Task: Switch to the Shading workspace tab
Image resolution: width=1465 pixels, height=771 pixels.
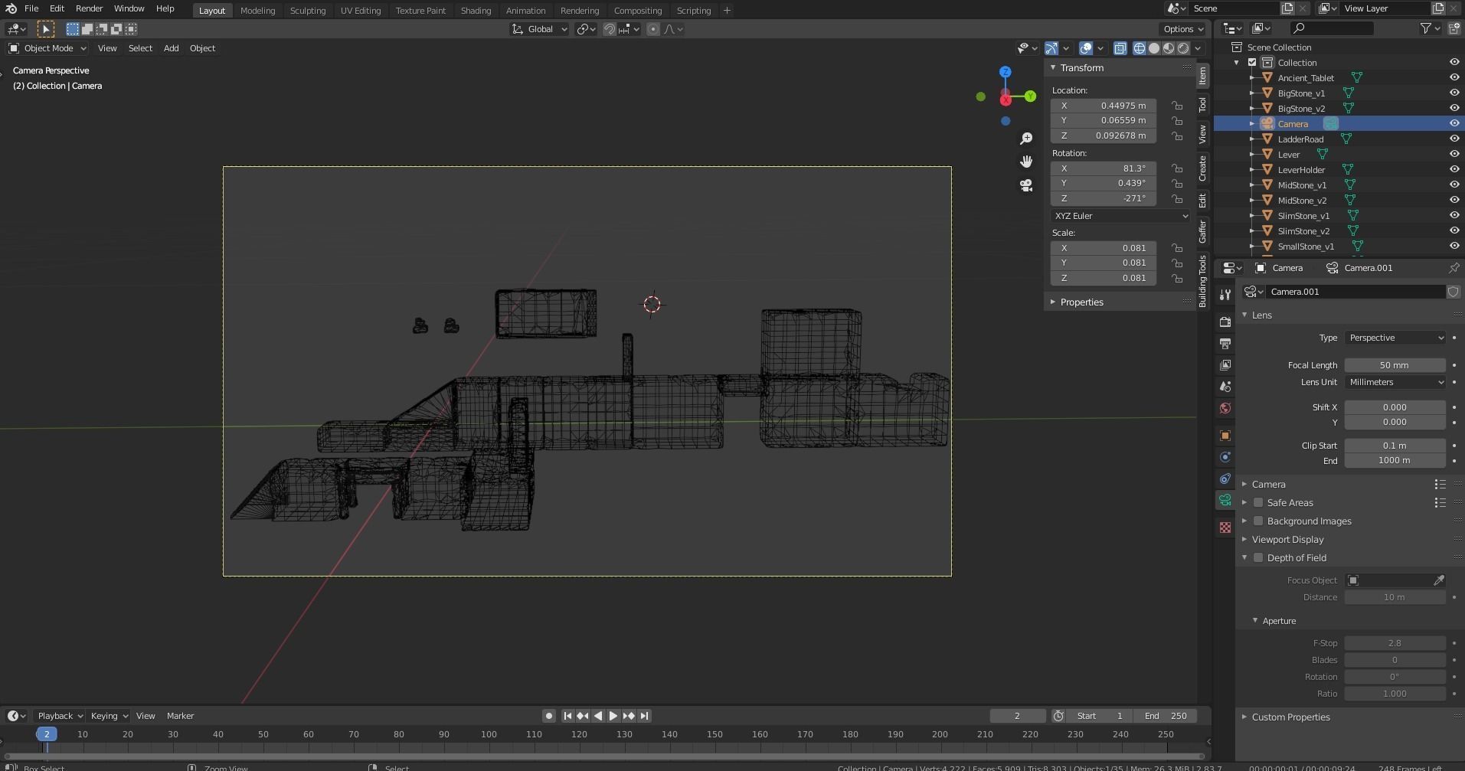Action: 476,11
